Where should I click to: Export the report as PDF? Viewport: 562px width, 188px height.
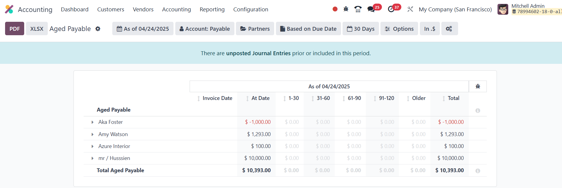pos(15,29)
